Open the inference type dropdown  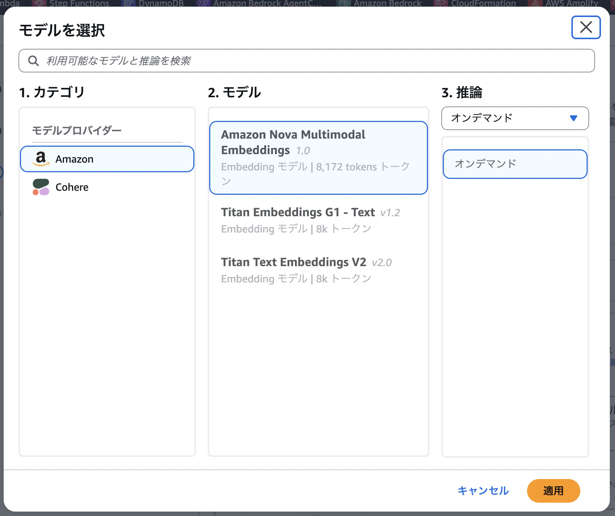[515, 118]
